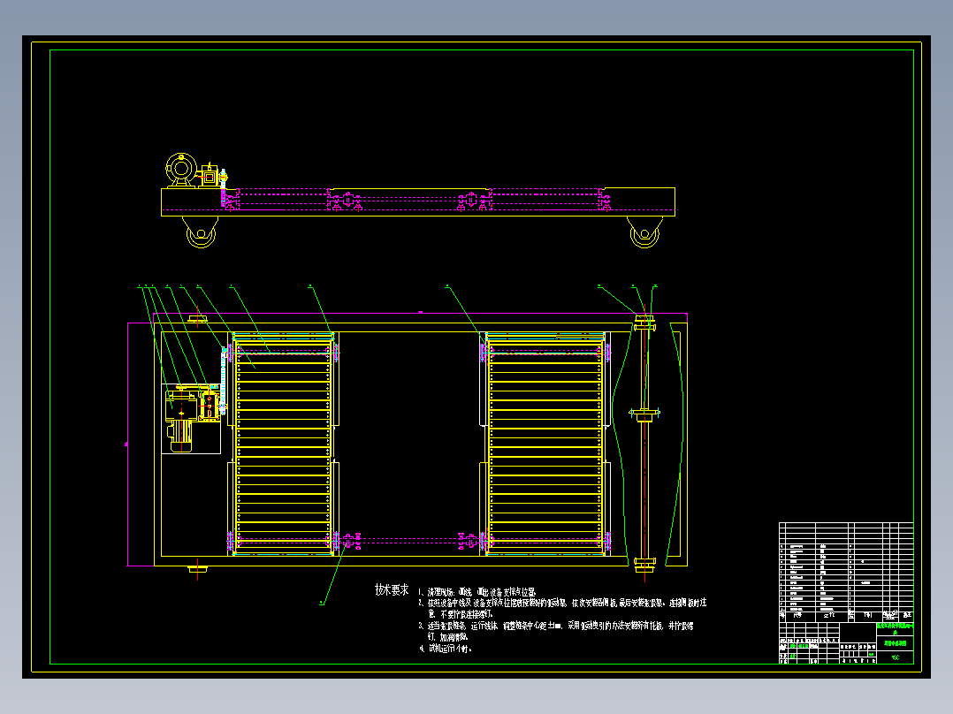This screenshot has width=953, height=714.
Task: Select the magenta vertical dimension line at left
Action: (127, 444)
